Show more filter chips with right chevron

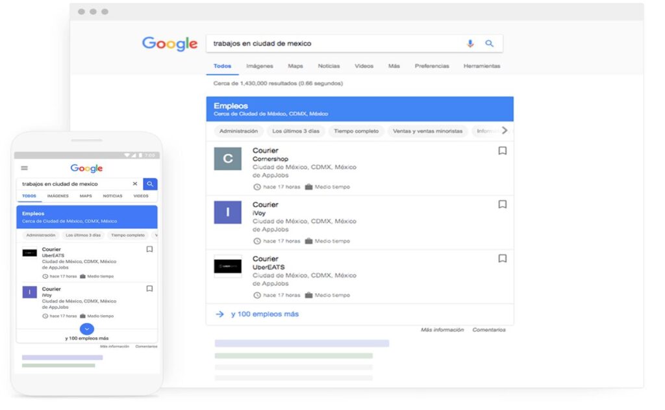tap(504, 131)
